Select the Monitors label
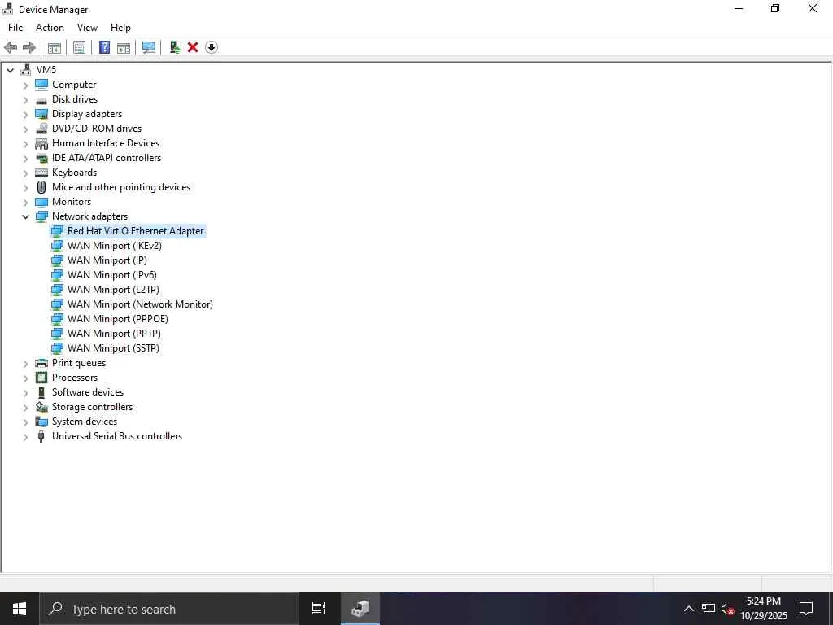 (72, 202)
